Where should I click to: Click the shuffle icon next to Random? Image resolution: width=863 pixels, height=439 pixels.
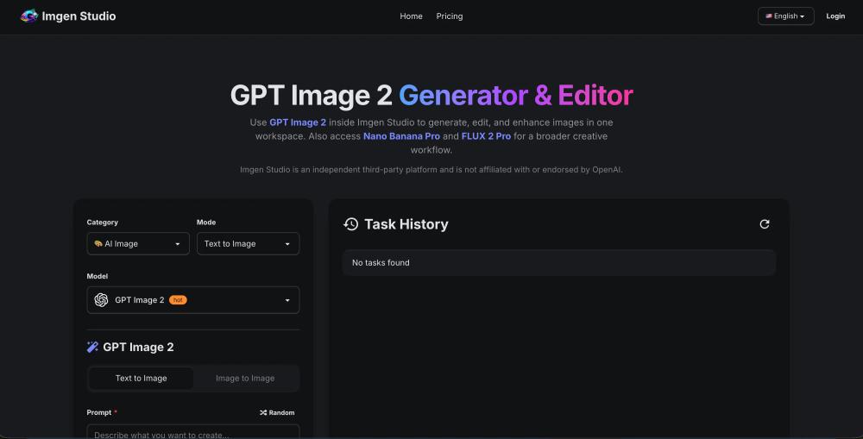tap(263, 412)
